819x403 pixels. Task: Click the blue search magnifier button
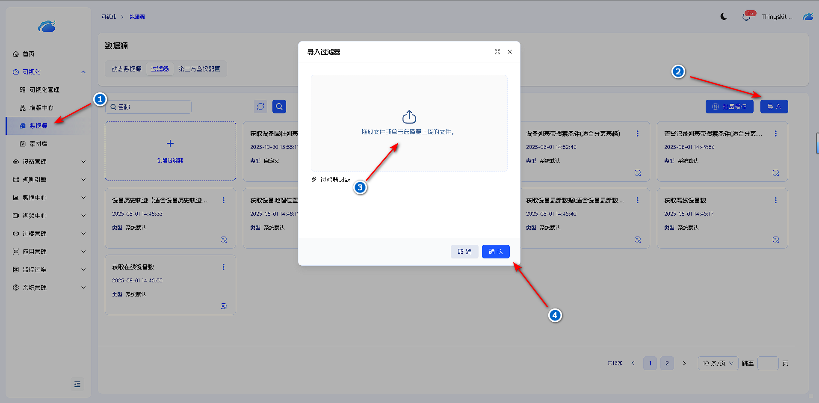279,107
